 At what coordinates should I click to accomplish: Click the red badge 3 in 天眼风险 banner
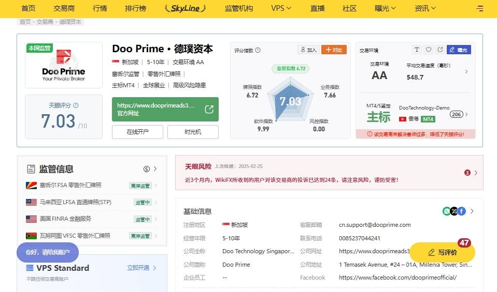[x=467, y=173]
